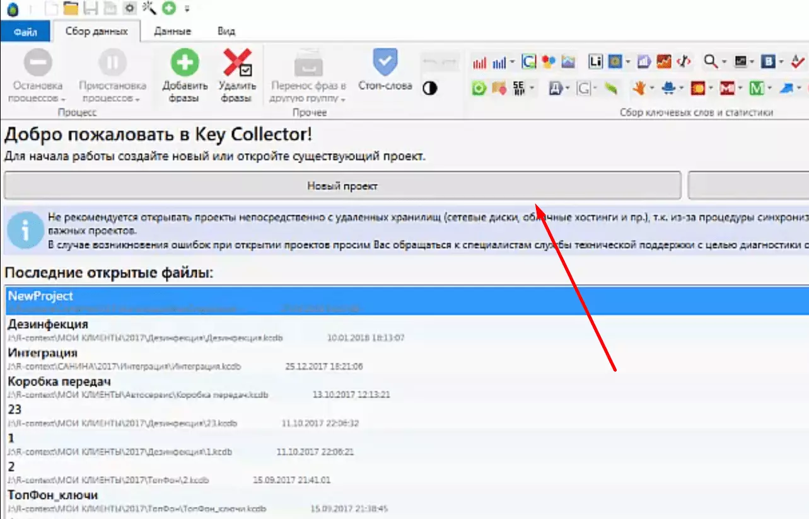Click the green letter M icon
Screen dimensions: 809x519
(757, 89)
